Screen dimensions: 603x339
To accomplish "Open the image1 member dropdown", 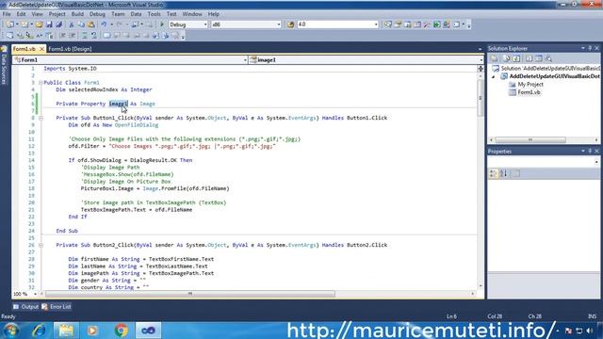I will (x=481, y=60).
